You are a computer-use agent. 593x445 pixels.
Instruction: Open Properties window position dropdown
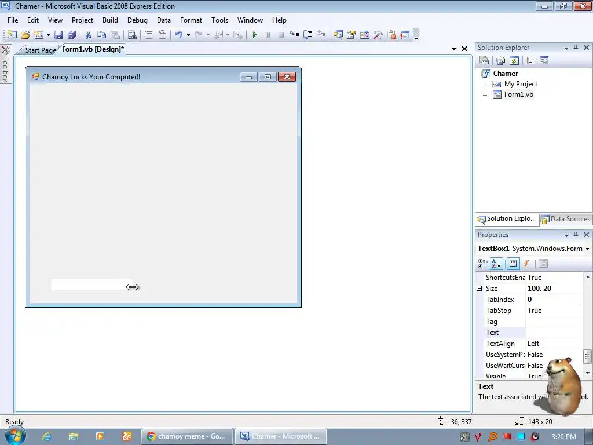point(566,235)
